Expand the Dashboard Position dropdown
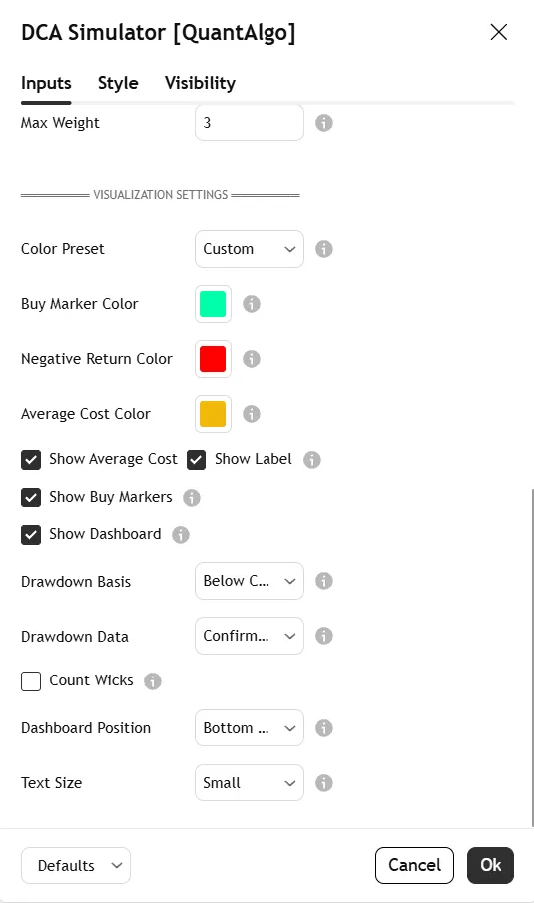 [x=250, y=728]
